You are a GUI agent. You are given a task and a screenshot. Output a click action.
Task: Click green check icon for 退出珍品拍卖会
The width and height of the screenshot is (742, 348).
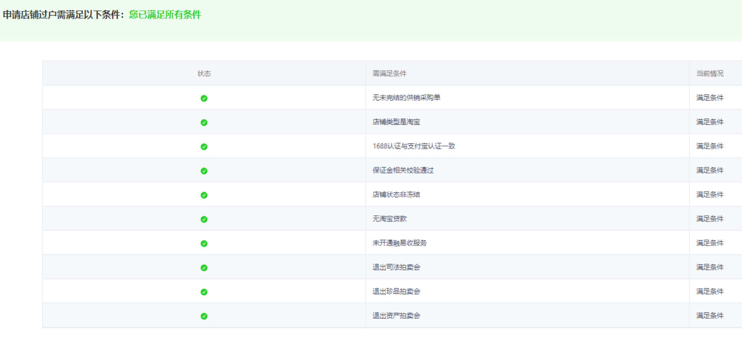(x=204, y=292)
